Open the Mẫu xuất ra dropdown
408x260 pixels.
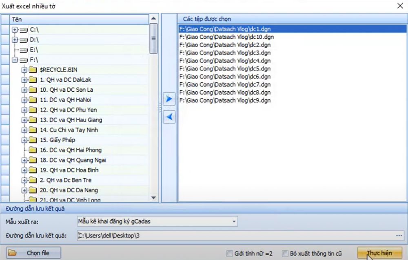234,221
